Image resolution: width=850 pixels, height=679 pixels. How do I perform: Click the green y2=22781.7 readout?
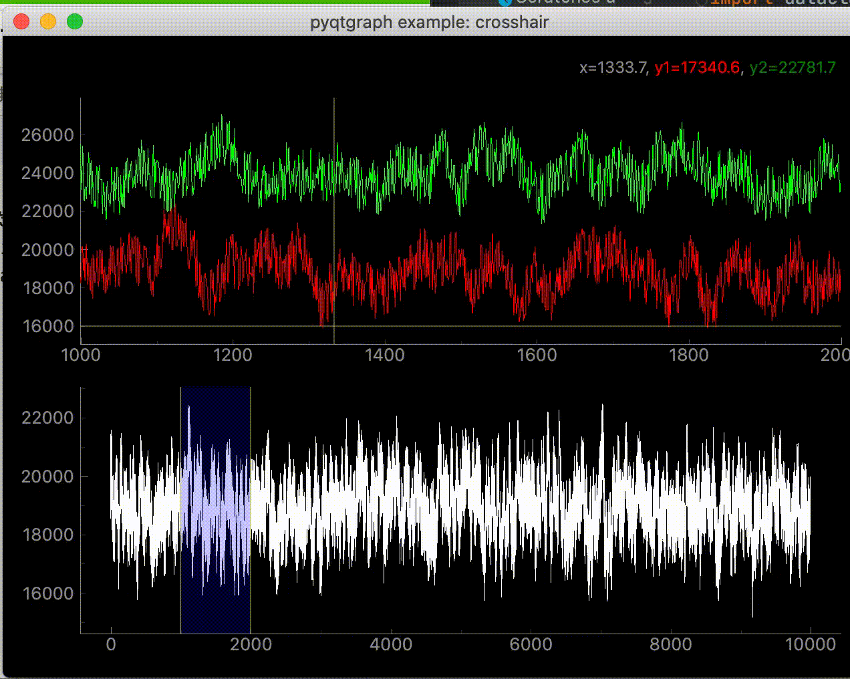(793, 67)
